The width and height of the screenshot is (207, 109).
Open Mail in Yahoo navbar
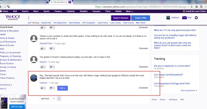click(15, 11)
